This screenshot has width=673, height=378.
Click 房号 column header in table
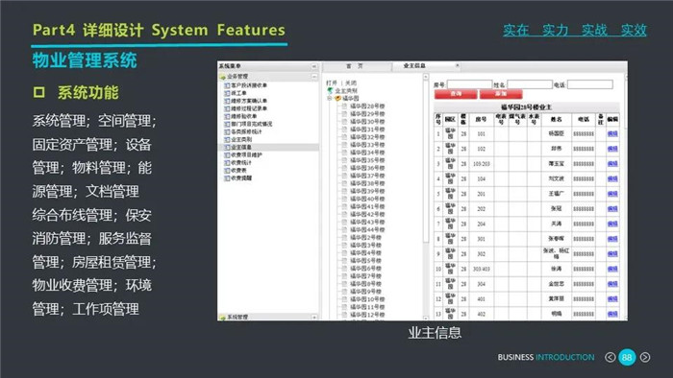481,119
